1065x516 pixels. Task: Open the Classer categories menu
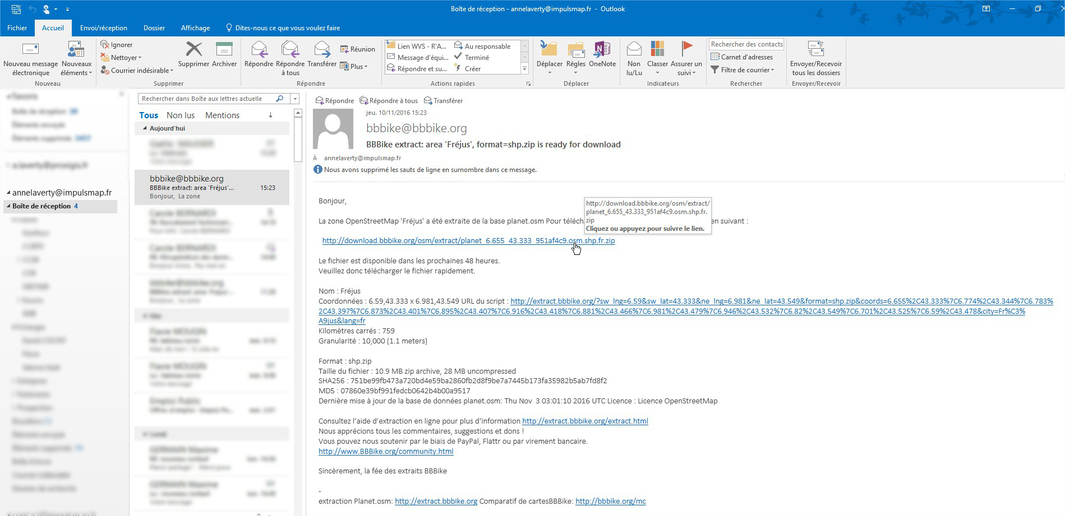point(657,58)
